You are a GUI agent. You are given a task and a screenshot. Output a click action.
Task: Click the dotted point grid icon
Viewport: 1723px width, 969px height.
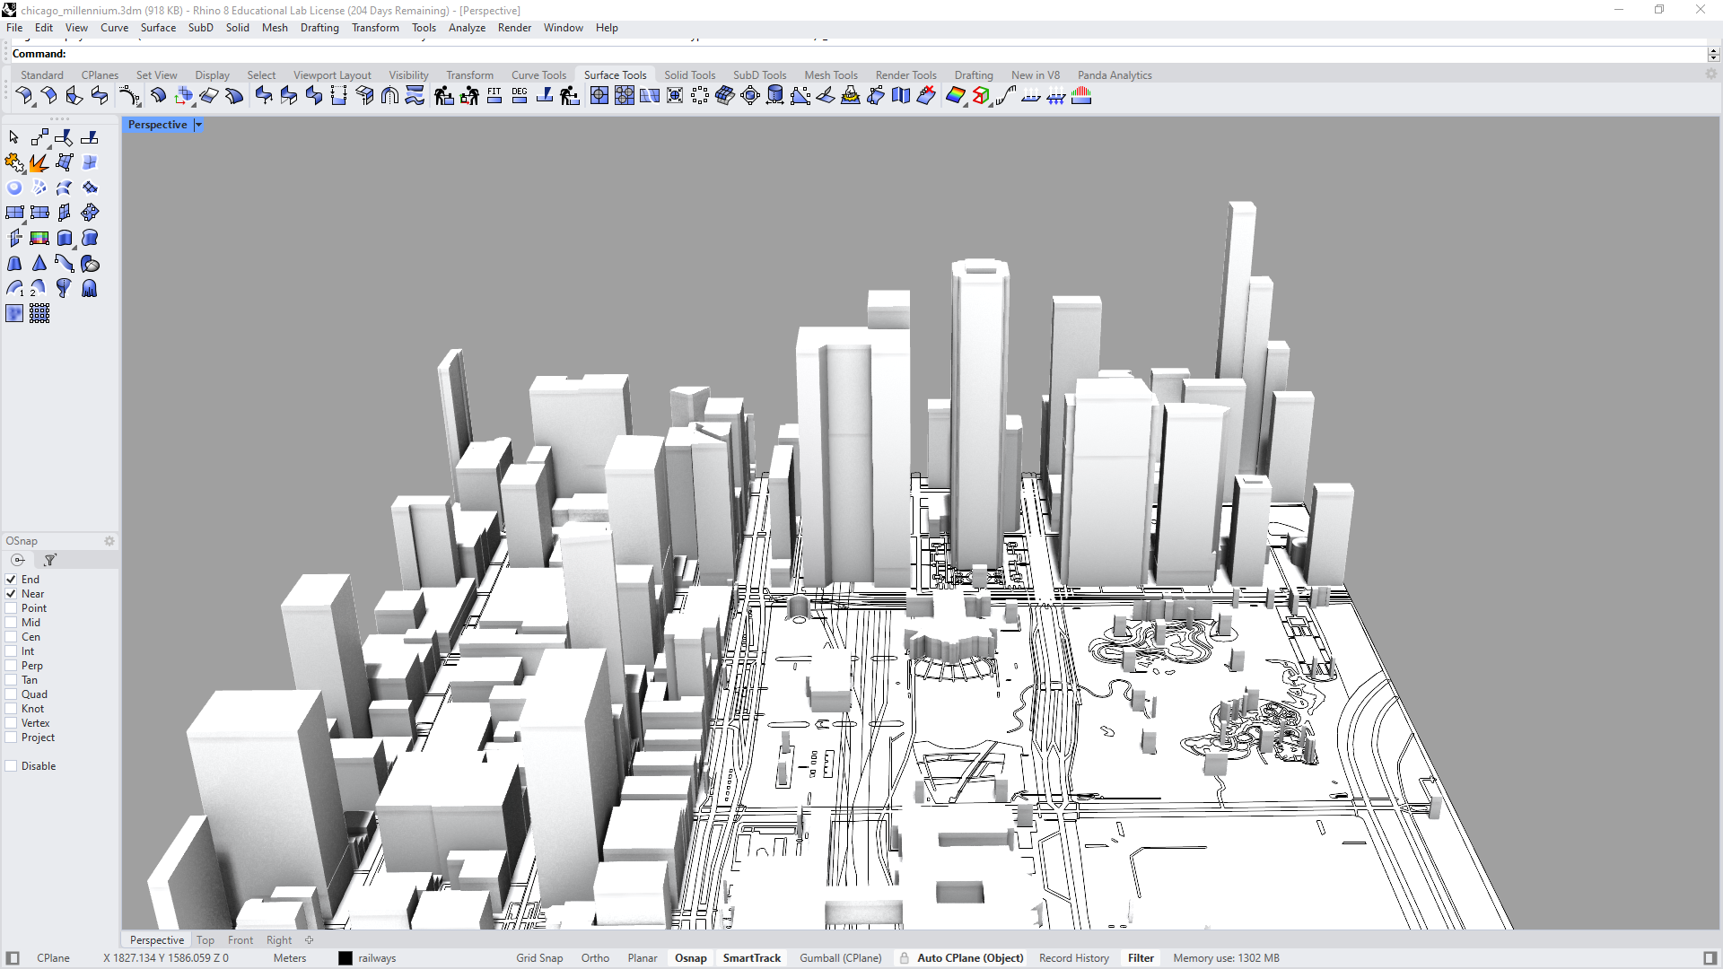coord(39,313)
